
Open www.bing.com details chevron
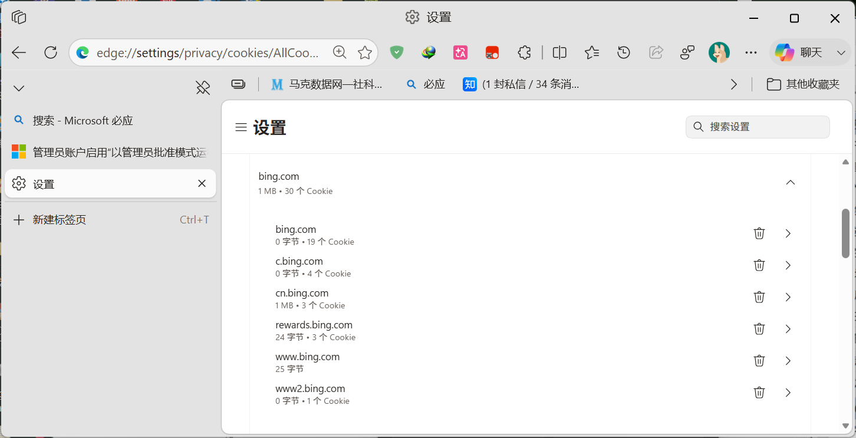click(x=788, y=361)
